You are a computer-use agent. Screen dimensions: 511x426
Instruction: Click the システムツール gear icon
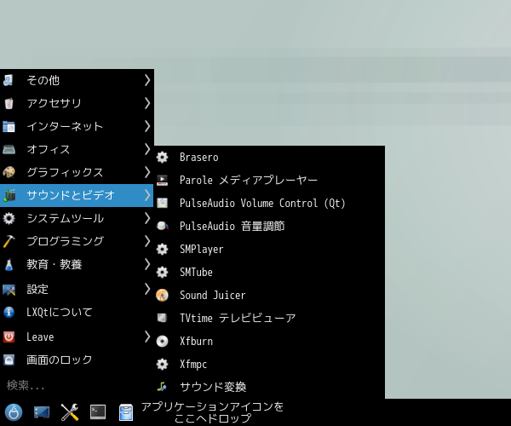pos(9,218)
